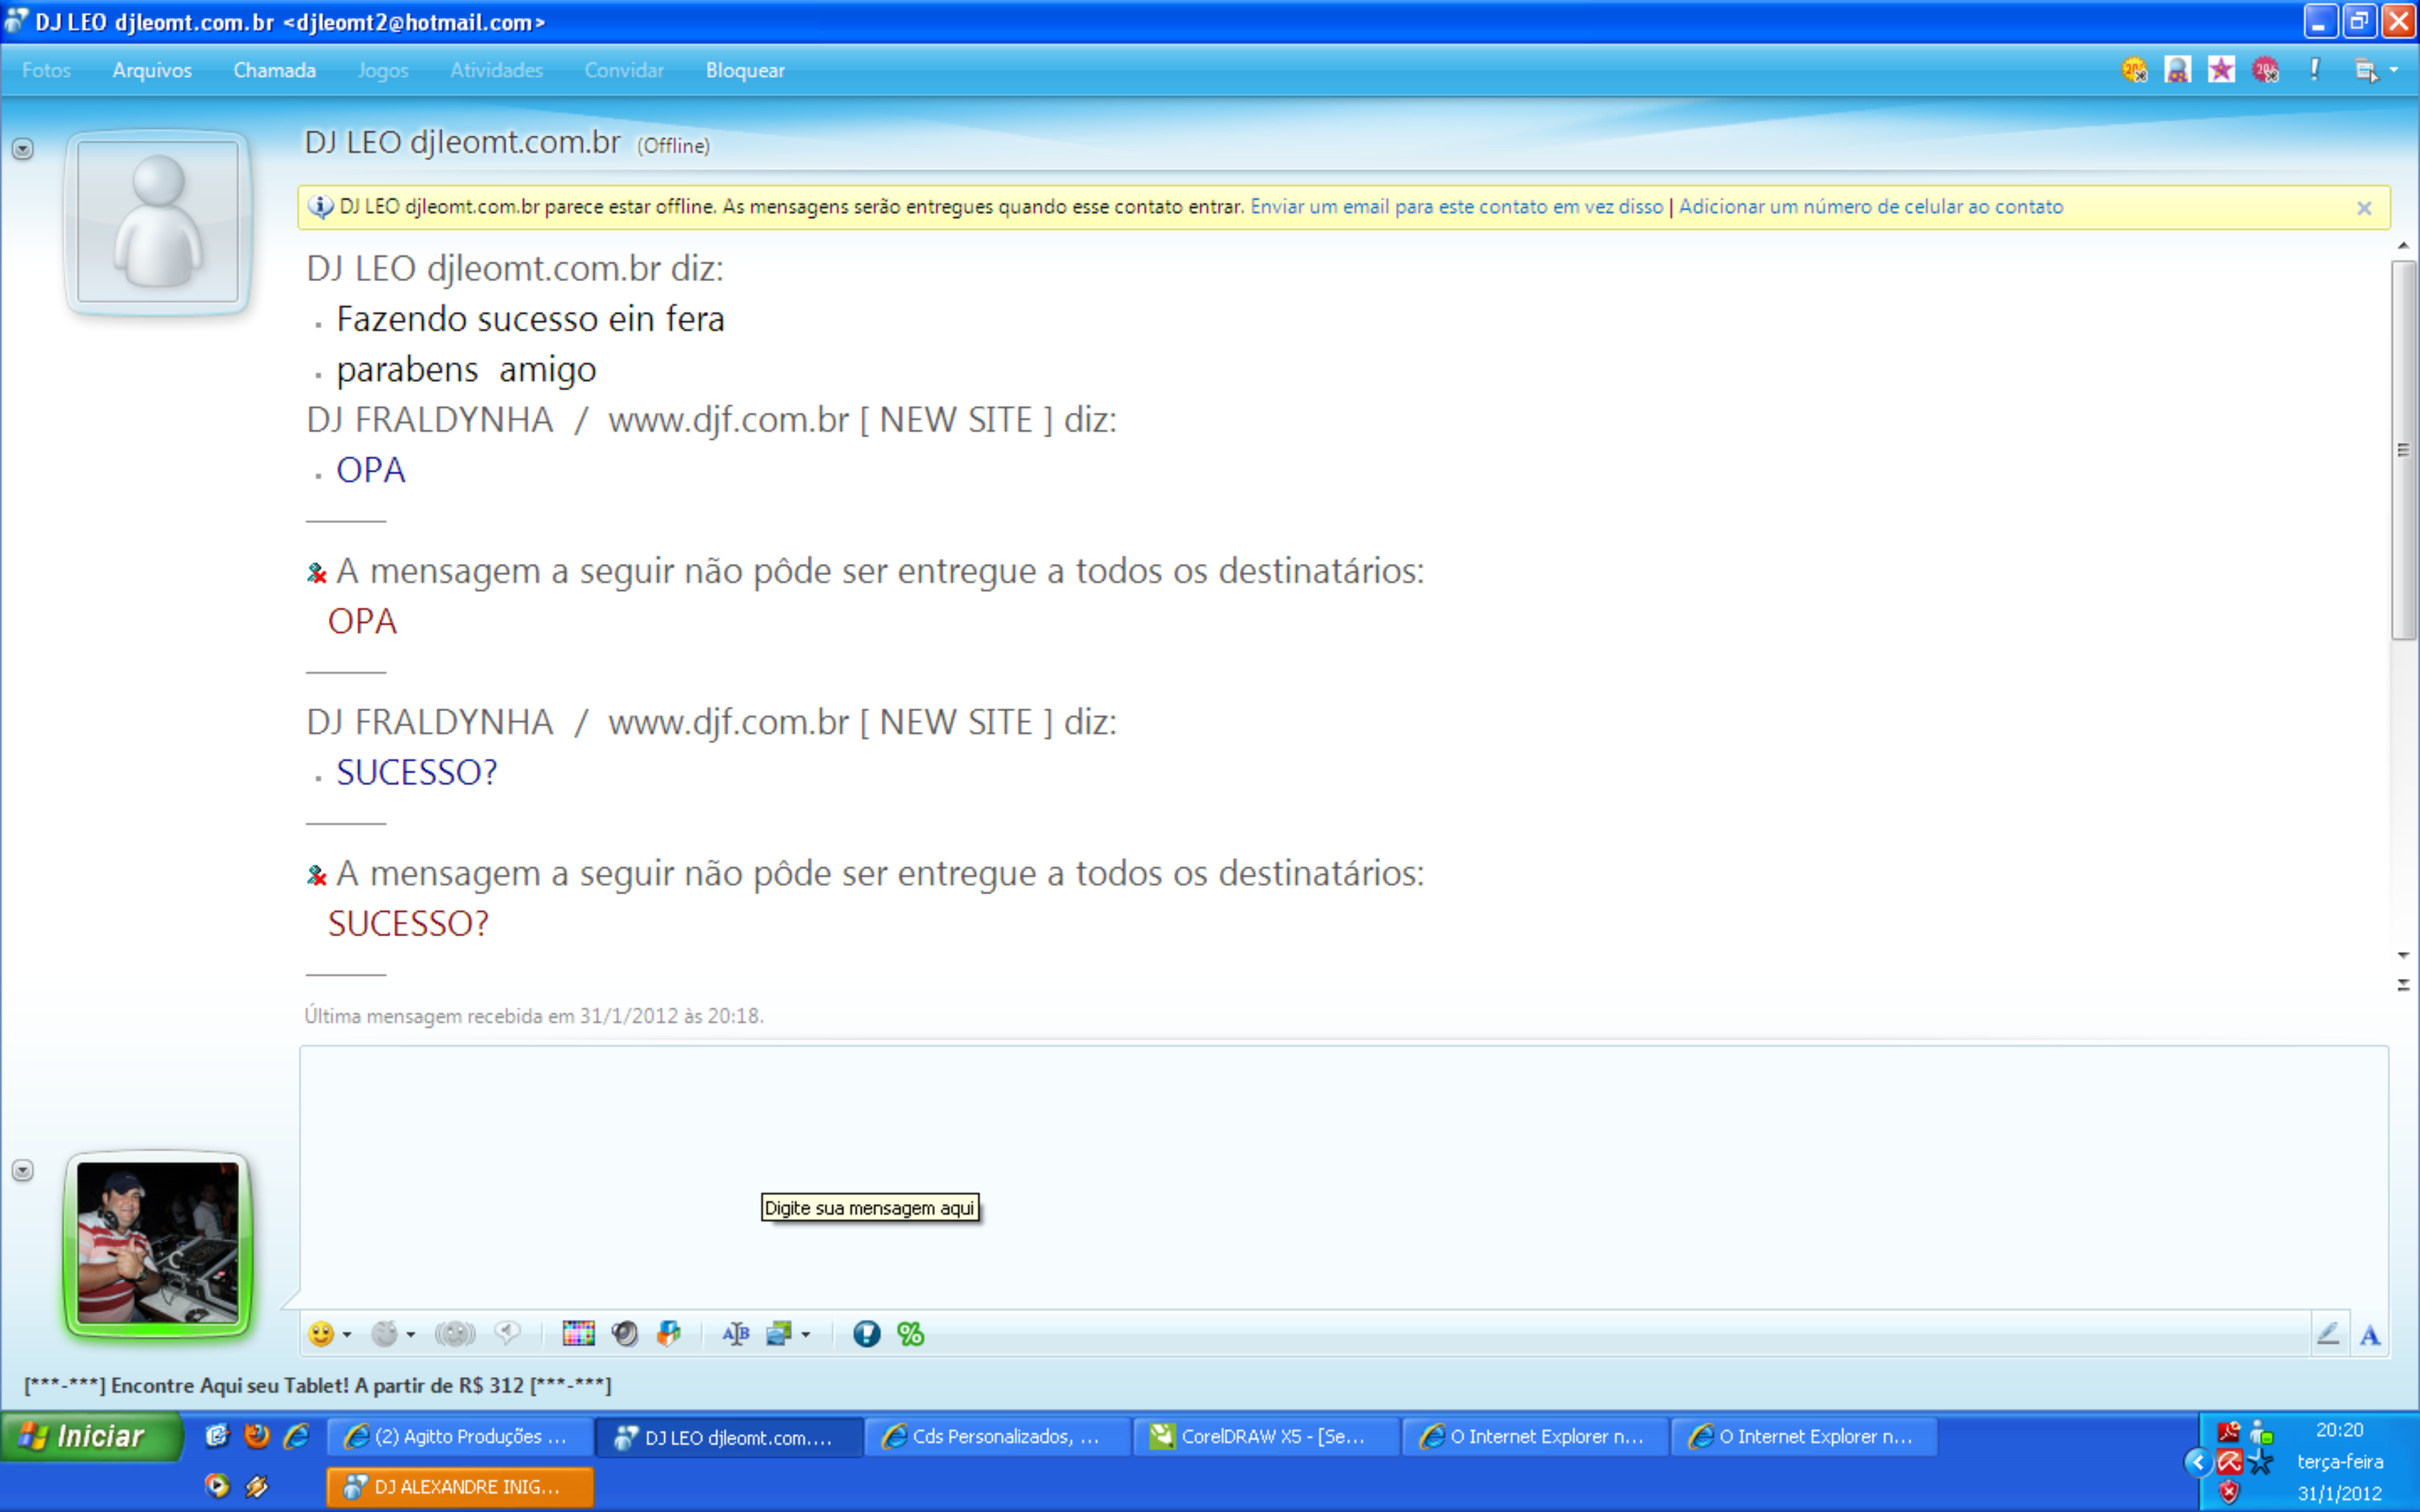This screenshot has width=2420, height=1512.
Task: Click the contact's blank avatar picture
Action: [158, 222]
